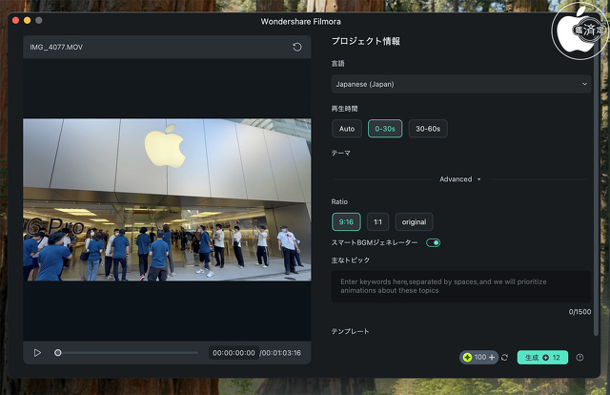Set duration to Auto
The width and height of the screenshot is (610, 395).
347,129
